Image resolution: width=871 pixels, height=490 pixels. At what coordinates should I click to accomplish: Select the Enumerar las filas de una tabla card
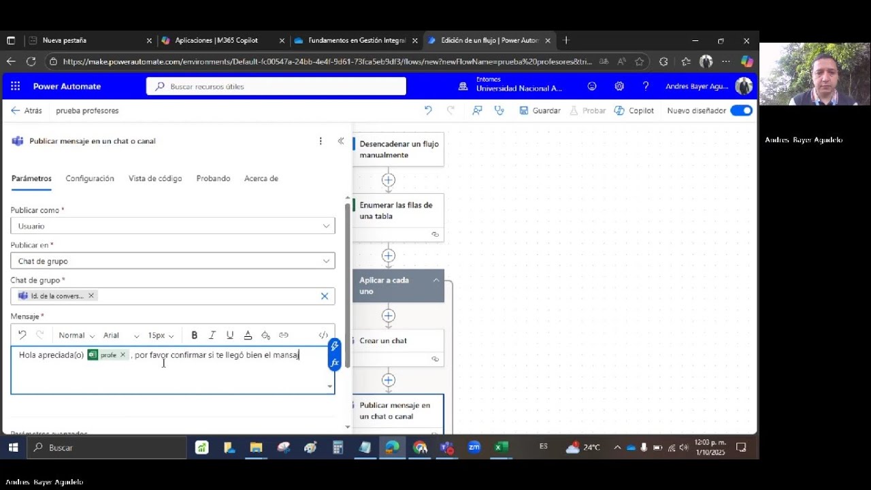point(398,217)
